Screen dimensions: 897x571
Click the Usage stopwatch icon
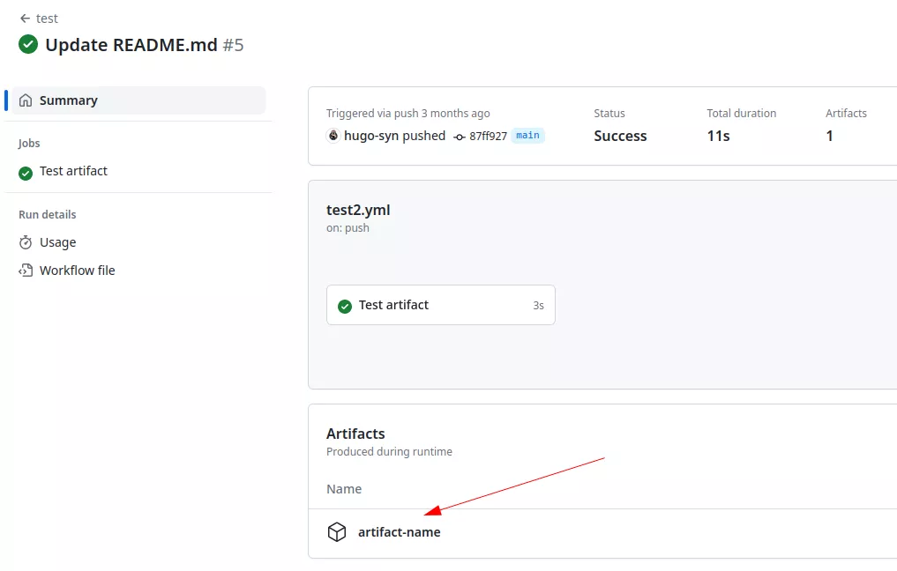pos(26,242)
